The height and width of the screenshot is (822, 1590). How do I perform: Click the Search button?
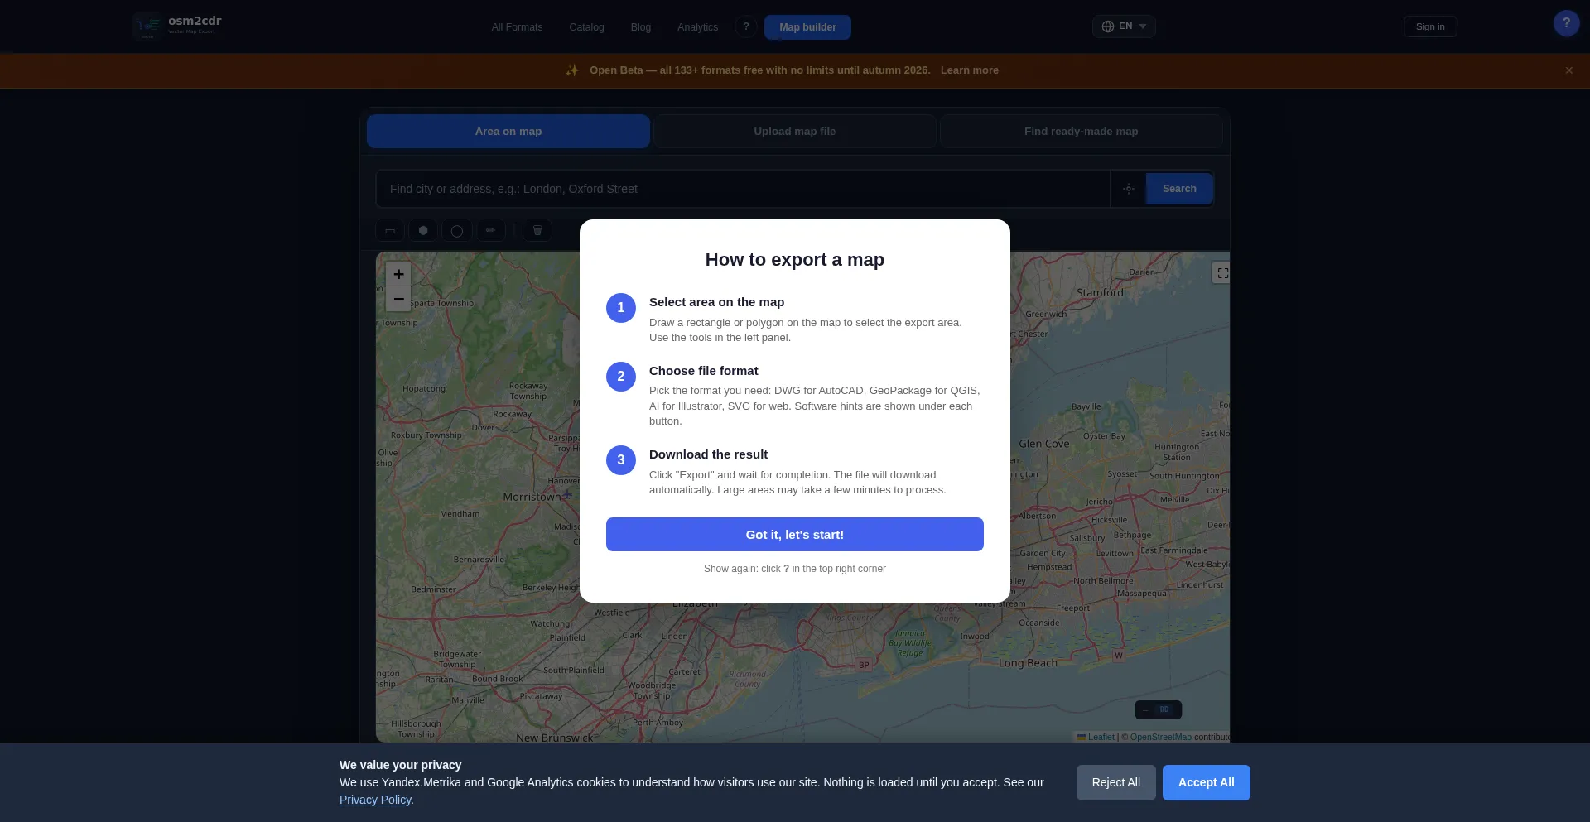1179,189
